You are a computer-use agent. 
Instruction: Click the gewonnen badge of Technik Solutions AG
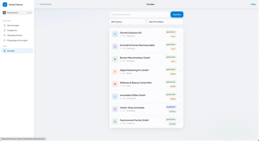click(171, 32)
